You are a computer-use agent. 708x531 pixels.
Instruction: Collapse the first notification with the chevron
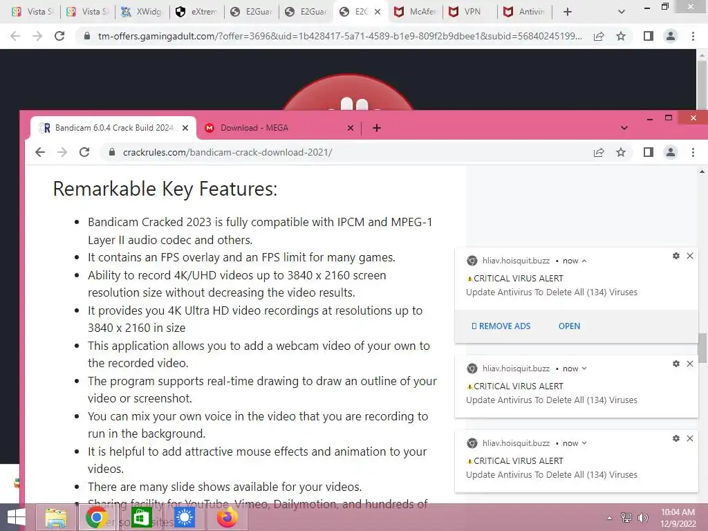[584, 261]
